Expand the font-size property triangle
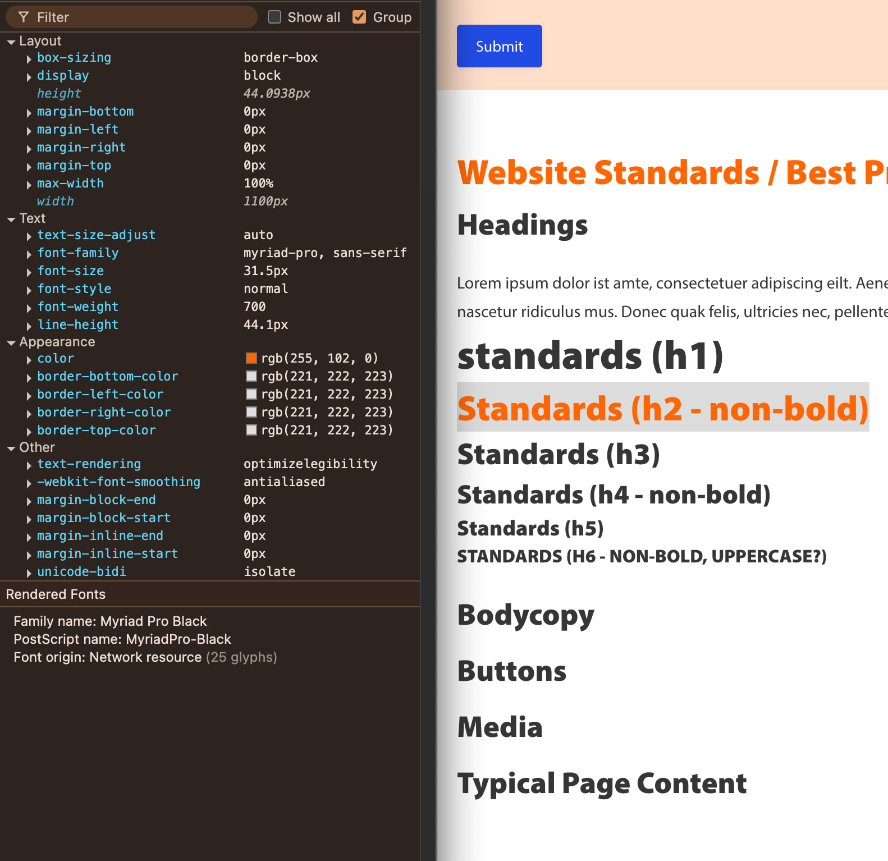 click(29, 272)
